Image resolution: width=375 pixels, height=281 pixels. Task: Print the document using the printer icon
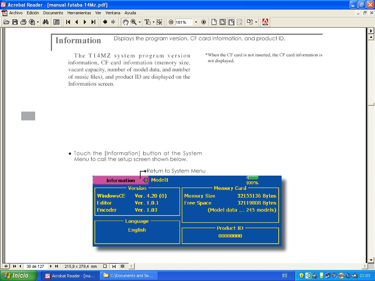[23, 22]
